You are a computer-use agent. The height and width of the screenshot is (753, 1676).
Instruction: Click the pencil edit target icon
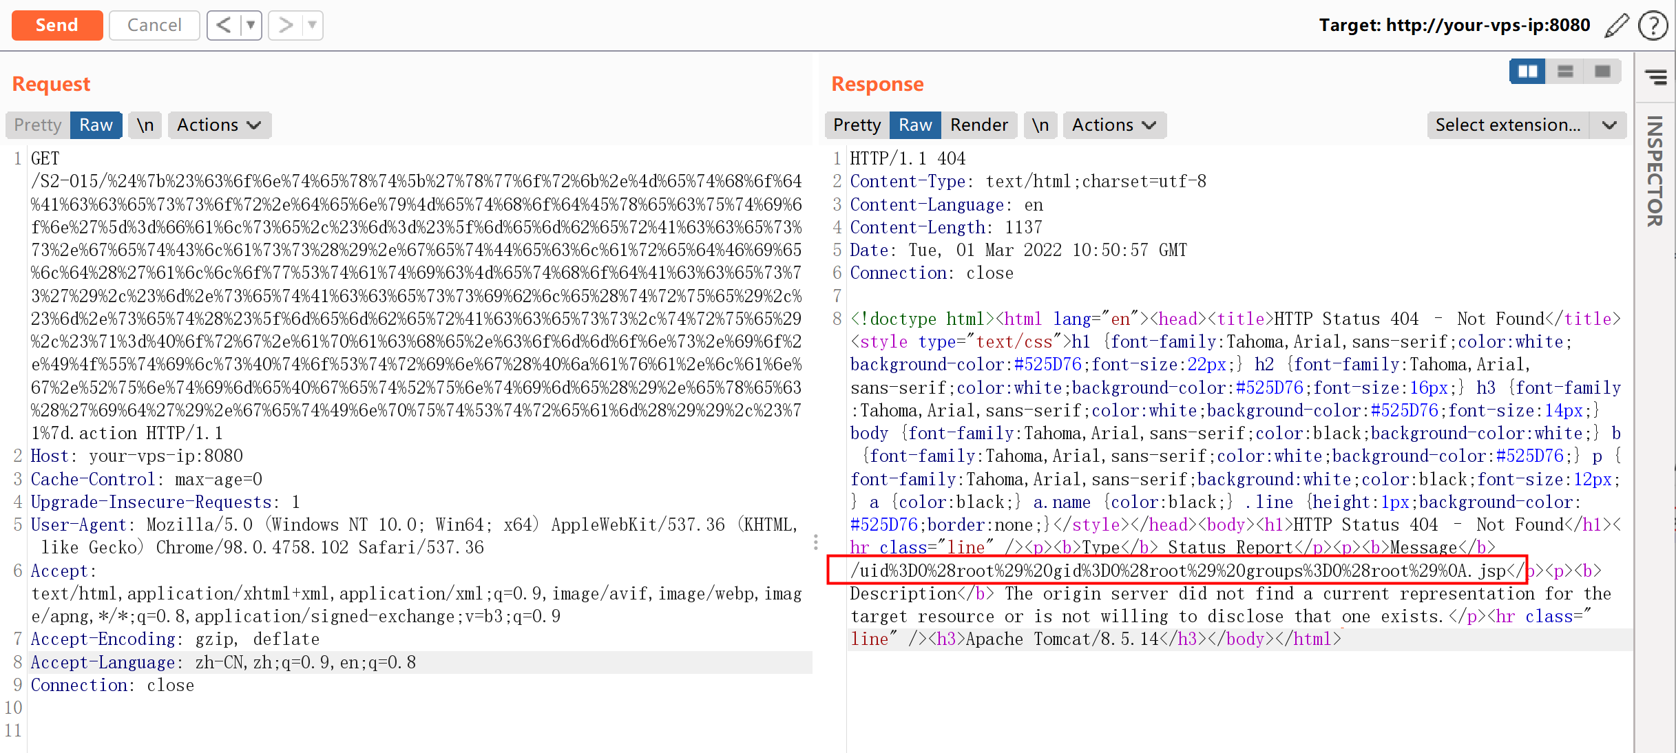[x=1616, y=25]
